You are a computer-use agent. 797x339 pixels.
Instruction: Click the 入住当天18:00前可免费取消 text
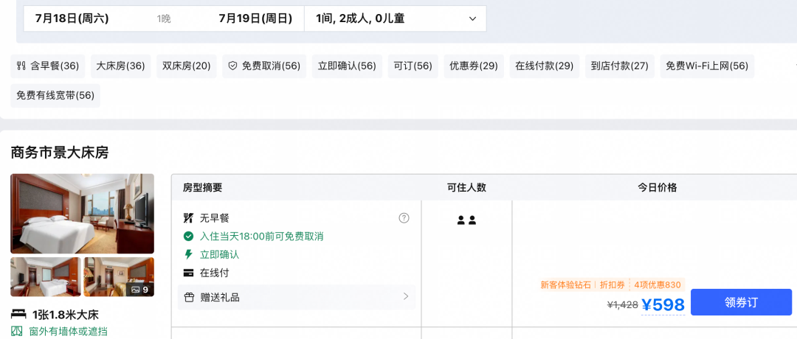262,237
